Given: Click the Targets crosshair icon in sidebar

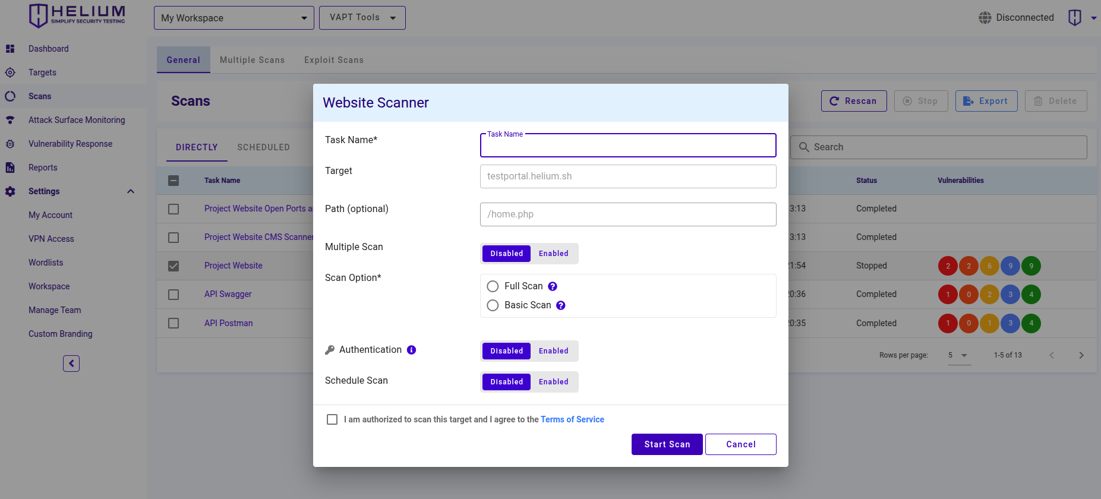Looking at the screenshot, I should (10, 72).
